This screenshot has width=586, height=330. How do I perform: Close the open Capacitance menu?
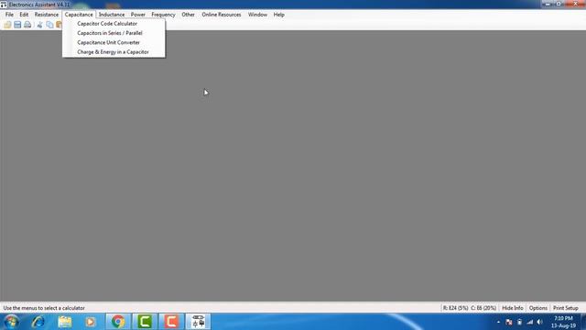click(x=79, y=15)
